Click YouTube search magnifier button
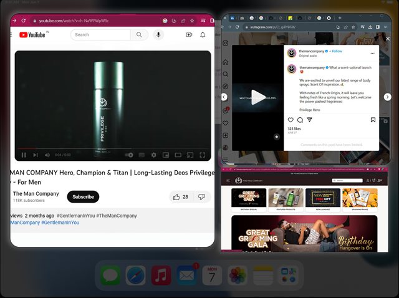This screenshot has height=298, width=399. (139, 35)
